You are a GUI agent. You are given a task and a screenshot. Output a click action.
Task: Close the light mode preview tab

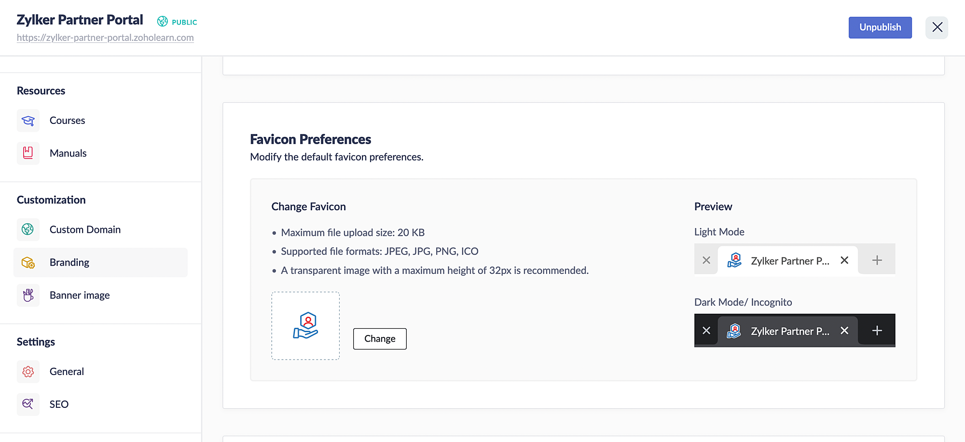coord(844,260)
